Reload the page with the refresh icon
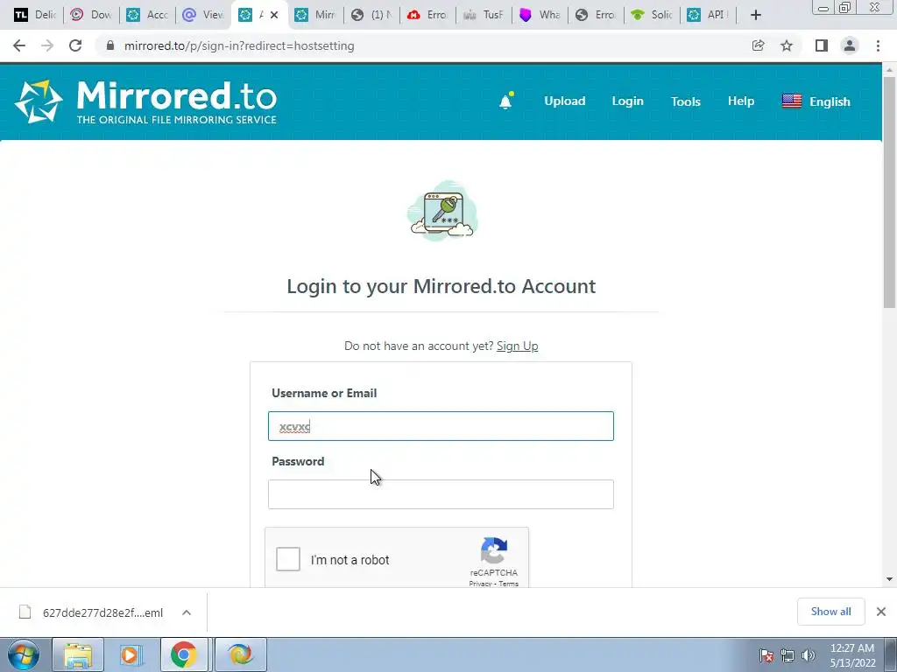 (75, 45)
